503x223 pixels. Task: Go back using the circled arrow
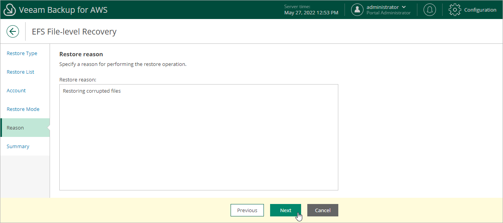[13, 31]
